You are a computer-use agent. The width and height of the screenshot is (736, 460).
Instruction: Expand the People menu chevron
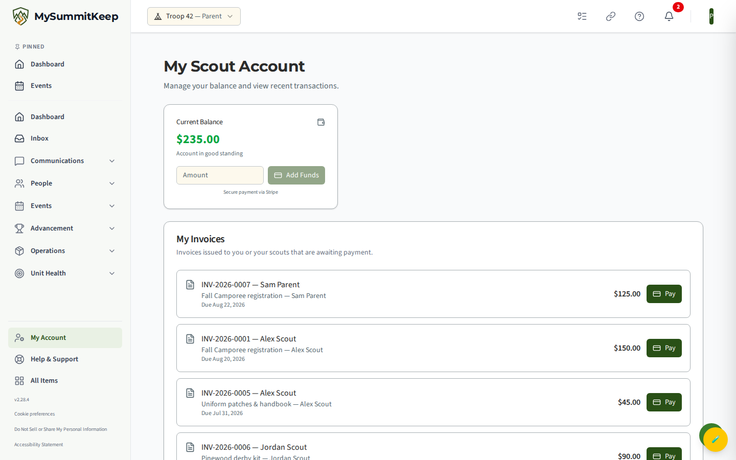click(x=112, y=183)
